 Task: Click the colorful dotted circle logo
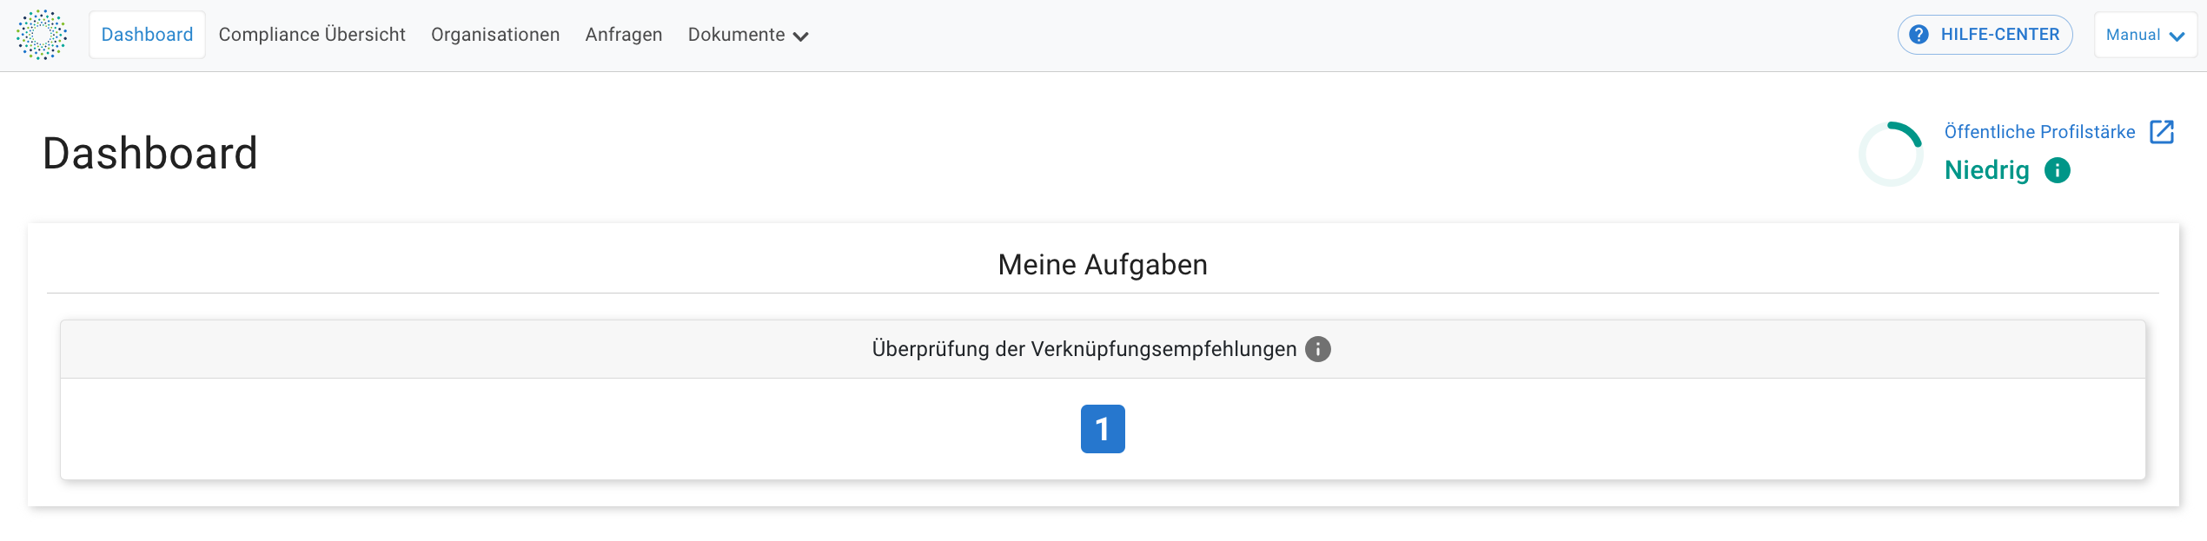coord(42,35)
